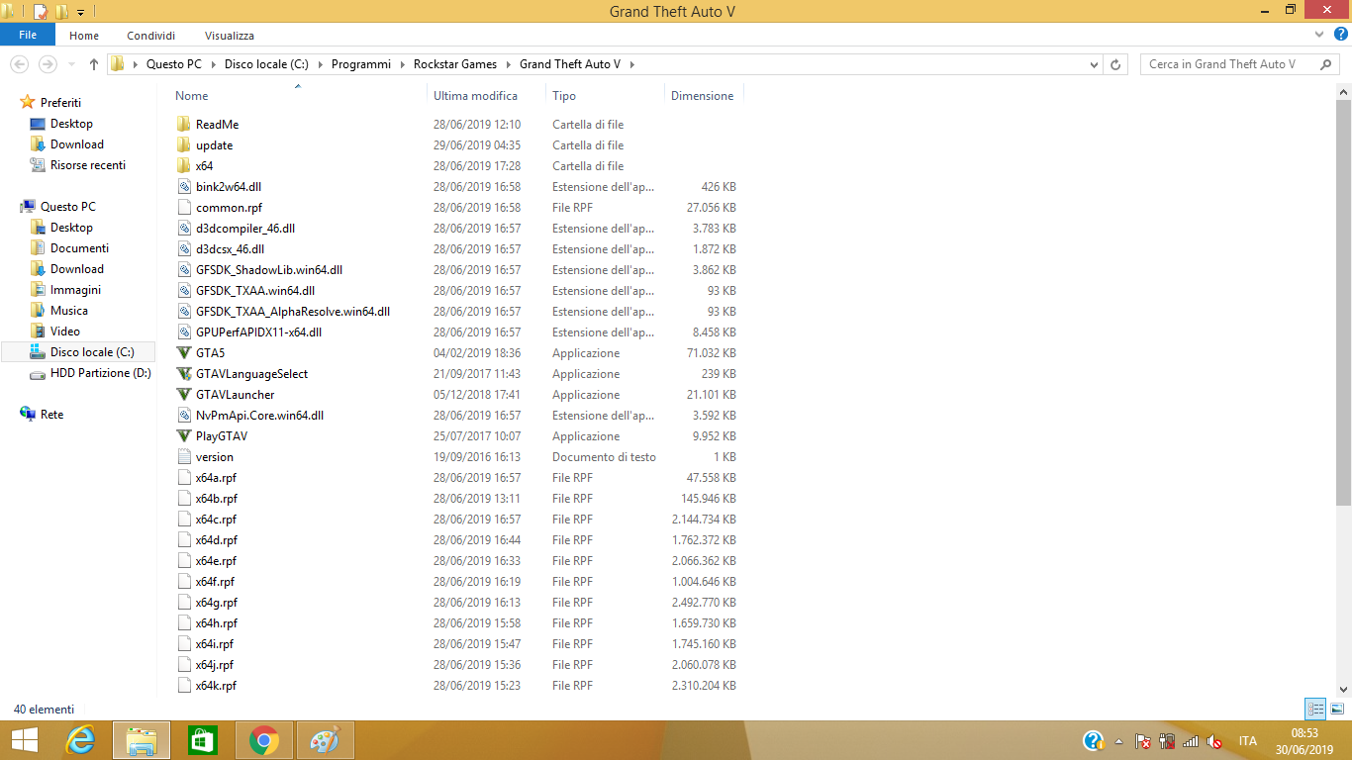Switch to large icons view layout
Viewport: 1352px width, 760px height.
coord(1337,709)
